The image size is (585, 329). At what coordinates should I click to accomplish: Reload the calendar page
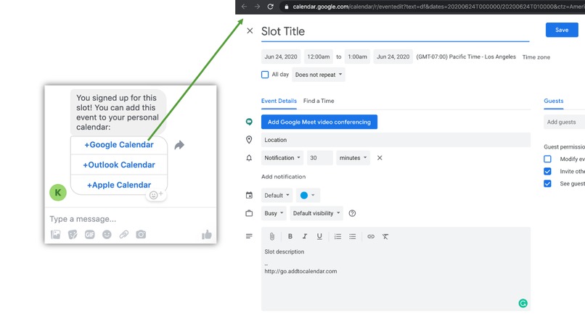click(271, 7)
